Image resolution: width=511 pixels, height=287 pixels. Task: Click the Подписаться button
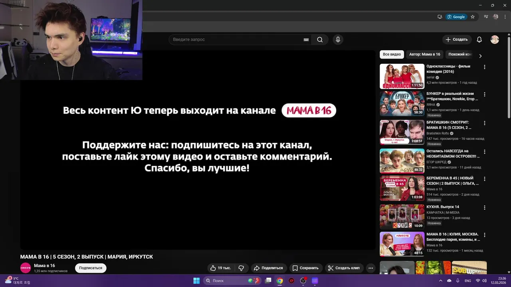(x=91, y=268)
